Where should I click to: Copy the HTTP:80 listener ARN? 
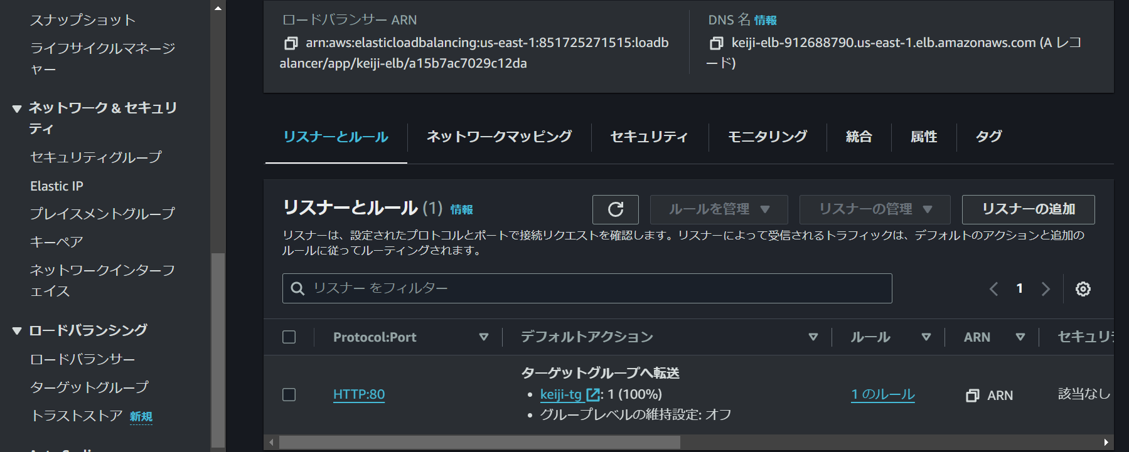[972, 396]
